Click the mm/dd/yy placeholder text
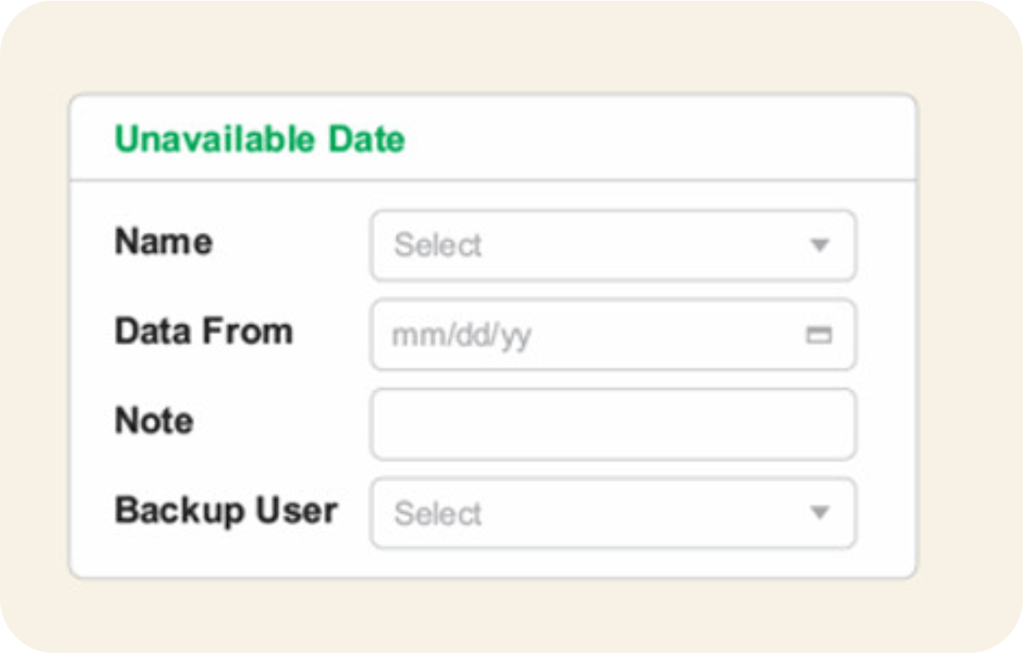The width and height of the screenshot is (1023, 653). [x=462, y=336]
